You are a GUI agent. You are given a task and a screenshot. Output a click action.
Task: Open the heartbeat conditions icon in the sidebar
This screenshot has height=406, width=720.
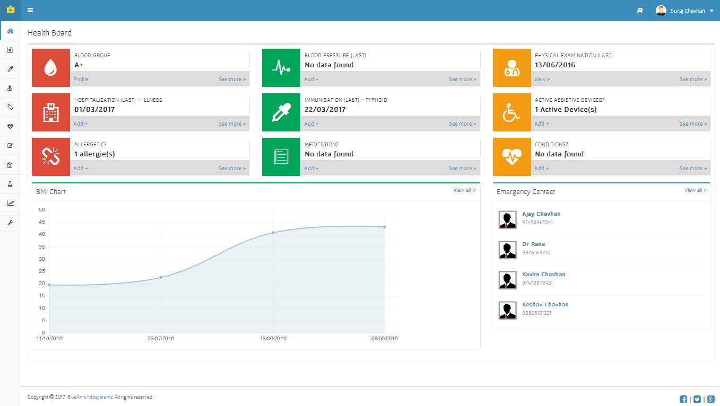click(10, 126)
